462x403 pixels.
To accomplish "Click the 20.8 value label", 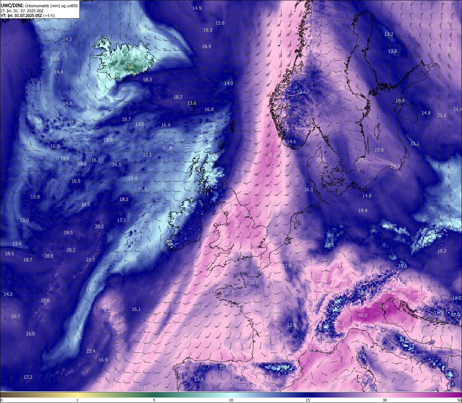I will 49,256.
